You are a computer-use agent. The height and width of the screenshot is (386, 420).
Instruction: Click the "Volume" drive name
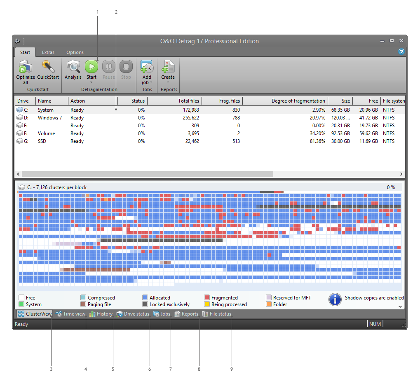coord(46,133)
